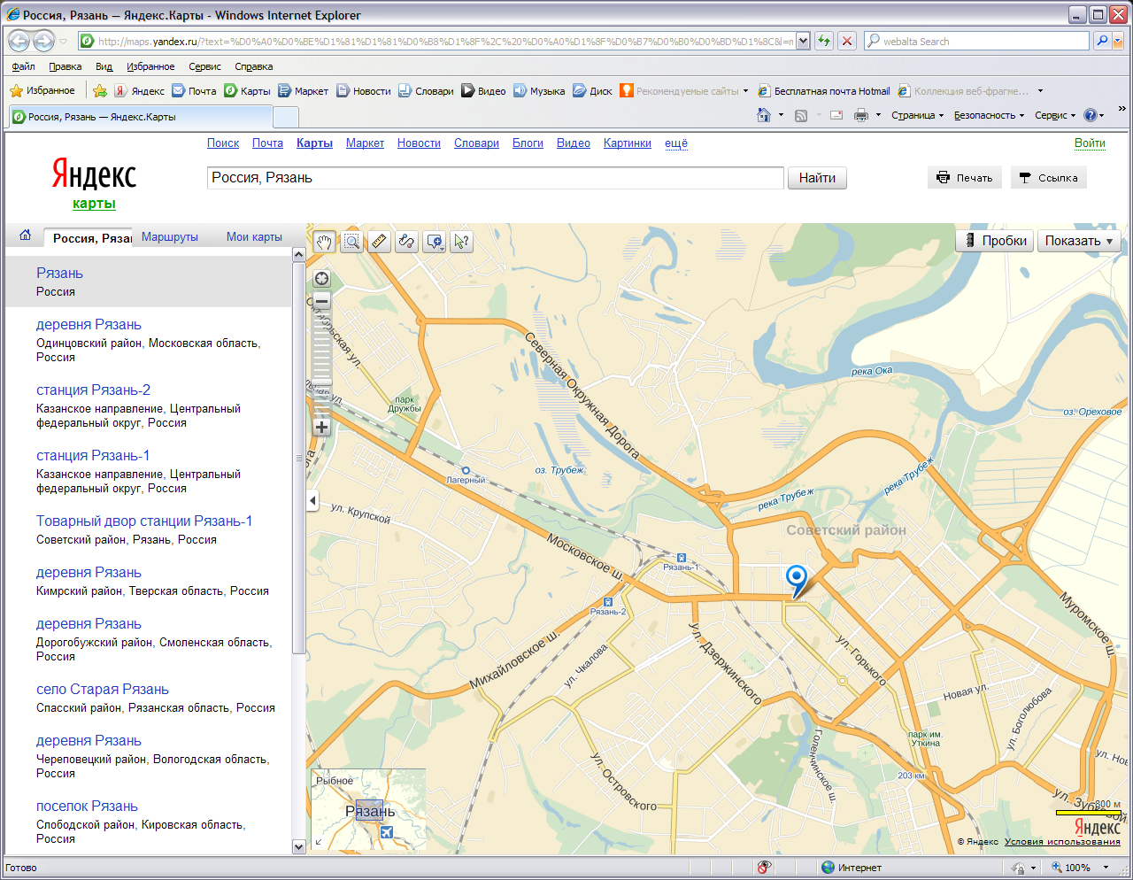The image size is (1133, 880).
Task: Click the locate-me compass button on map
Action: pos(322,279)
